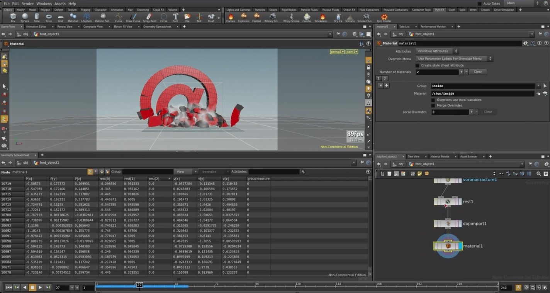550x293 pixels.
Task: Open the Performance Monitor tab
Action: 433,27
